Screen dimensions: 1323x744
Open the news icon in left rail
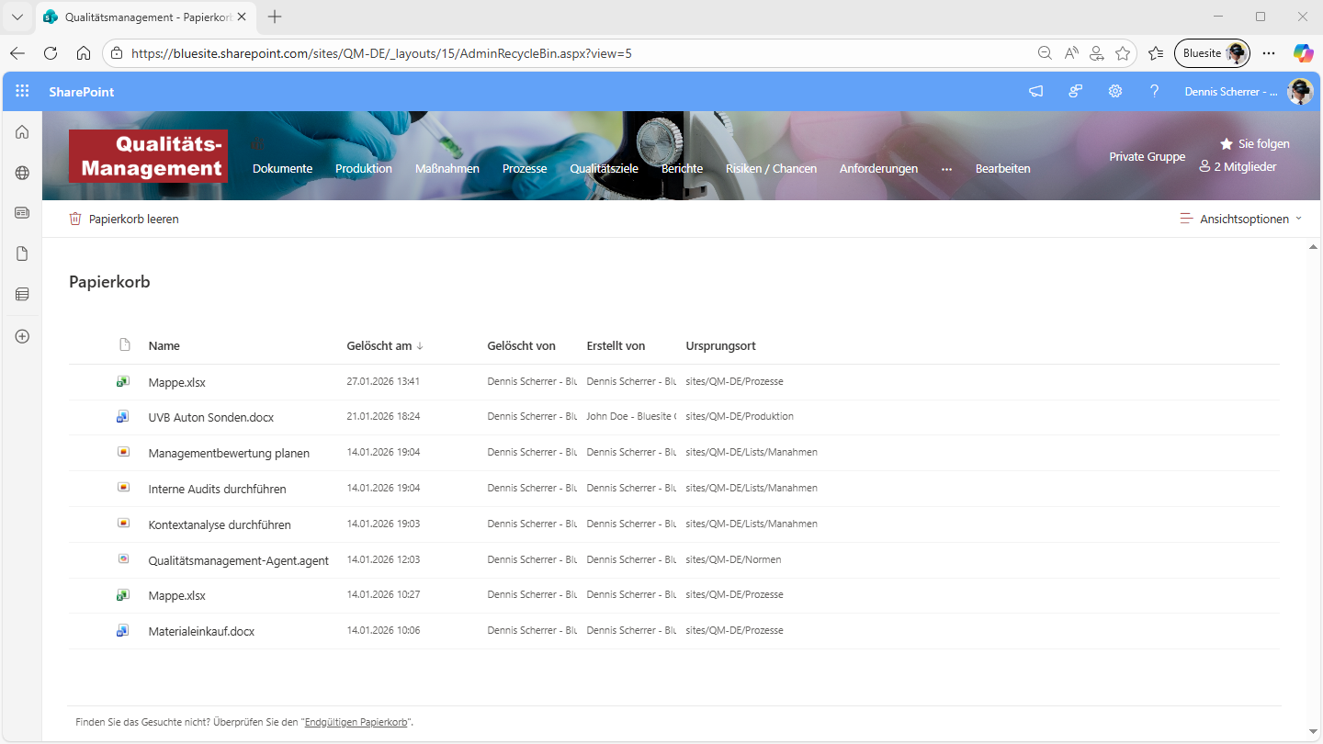(22, 213)
